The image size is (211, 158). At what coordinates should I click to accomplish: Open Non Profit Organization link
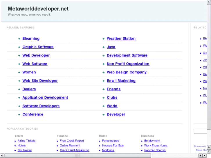click(x=128, y=64)
